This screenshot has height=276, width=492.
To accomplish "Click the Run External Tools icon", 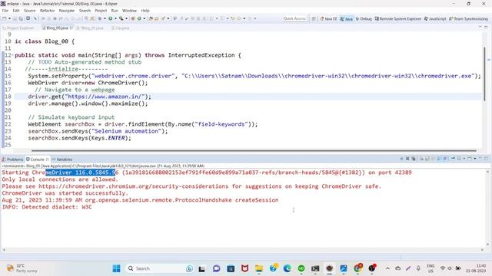I will tap(121, 18).
